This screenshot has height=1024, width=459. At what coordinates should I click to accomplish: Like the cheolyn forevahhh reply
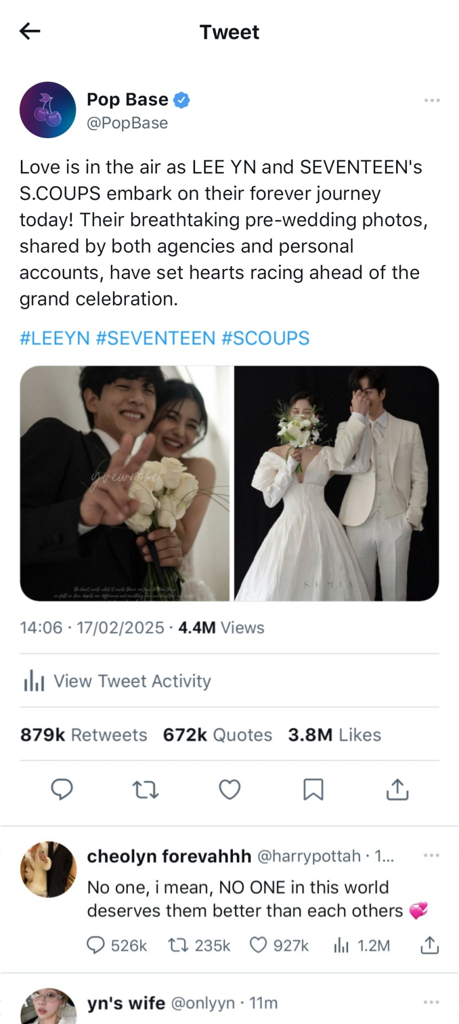258,946
